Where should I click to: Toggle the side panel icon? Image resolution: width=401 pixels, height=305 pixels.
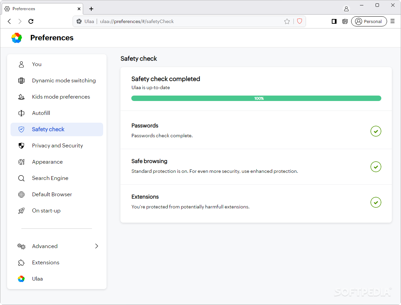pyautogui.click(x=334, y=21)
